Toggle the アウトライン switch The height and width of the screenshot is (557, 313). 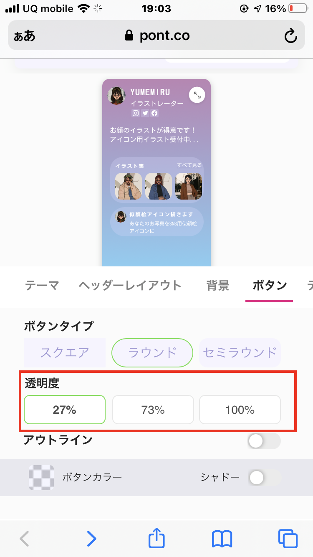(264, 441)
